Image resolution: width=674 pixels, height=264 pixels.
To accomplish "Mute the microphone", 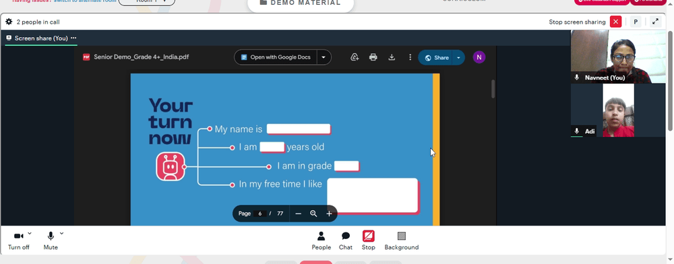I will tap(51, 240).
